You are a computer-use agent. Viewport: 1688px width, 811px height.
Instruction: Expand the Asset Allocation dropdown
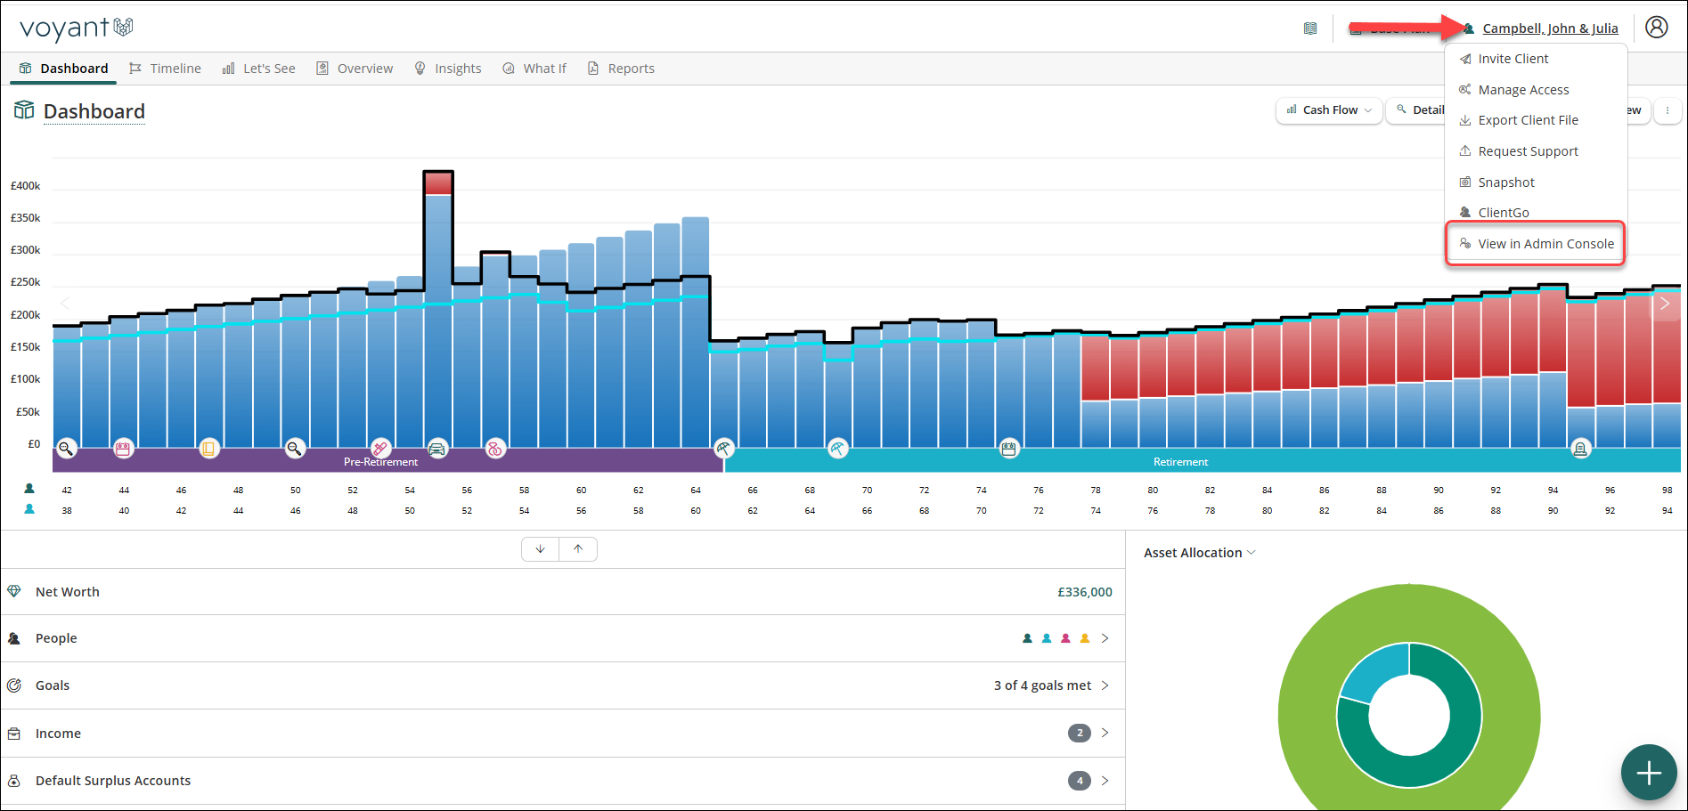tap(1200, 553)
